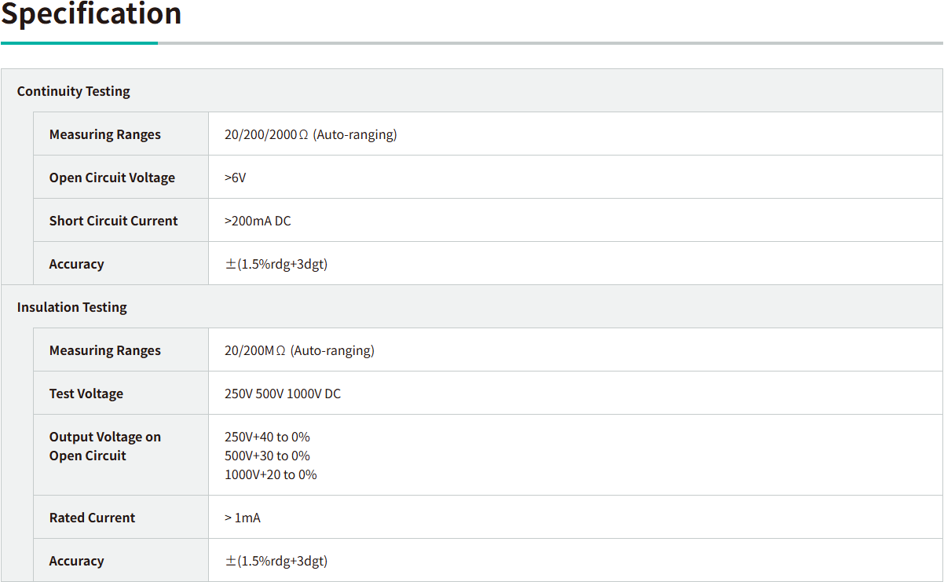Image resolution: width=944 pixels, height=582 pixels.
Task: Select the "Test Voltage" row label
Action: (86, 393)
